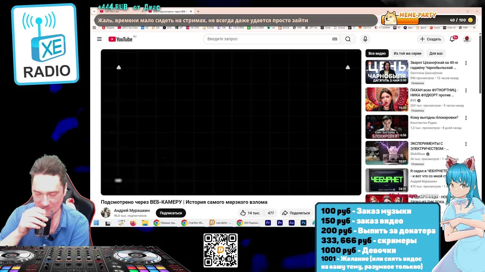Open the Кому выгодны блокировки? video title
485x272 pixels.
click(x=434, y=117)
